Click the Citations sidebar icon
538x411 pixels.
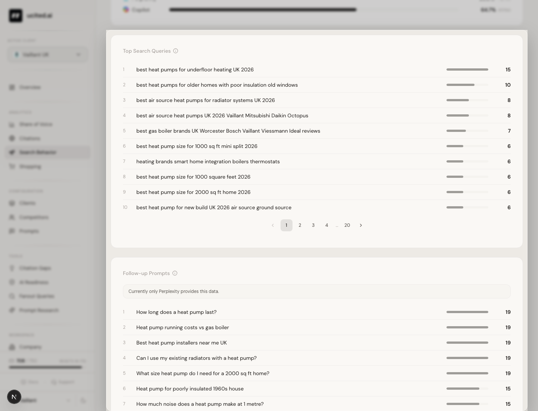(x=12, y=138)
